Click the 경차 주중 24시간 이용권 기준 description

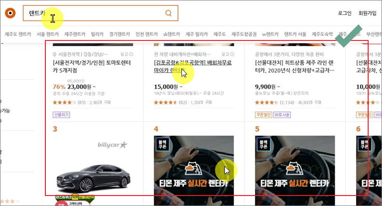tap(78, 94)
